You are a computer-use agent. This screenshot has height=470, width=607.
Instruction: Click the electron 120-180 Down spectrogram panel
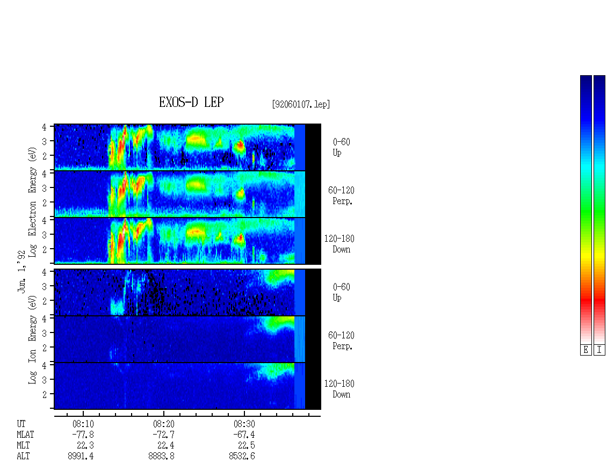(187, 241)
